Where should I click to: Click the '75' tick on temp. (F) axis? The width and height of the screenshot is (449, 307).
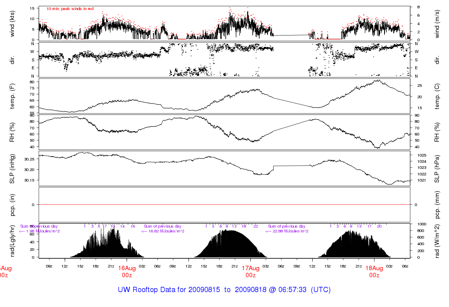point(32,88)
